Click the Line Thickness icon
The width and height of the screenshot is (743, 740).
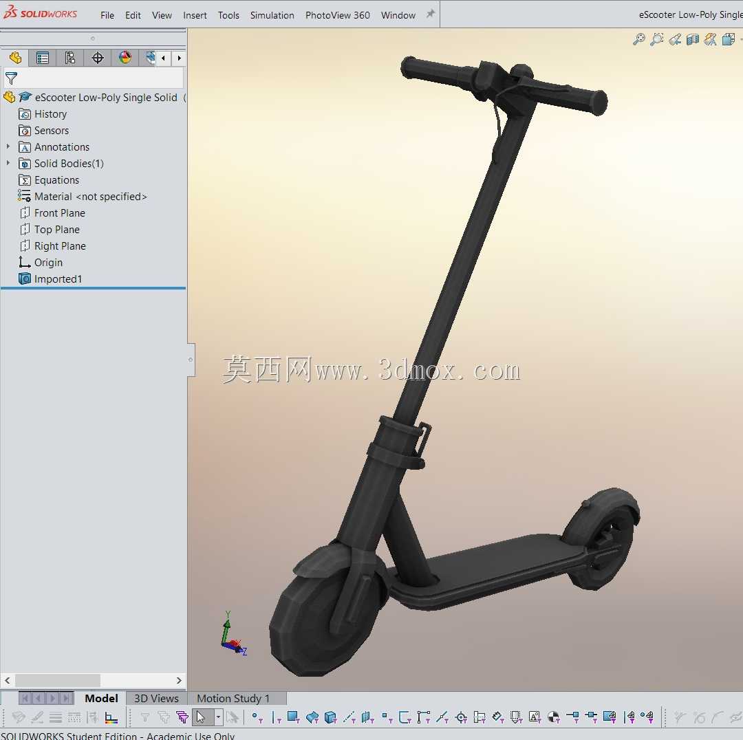(x=56, y=717)
